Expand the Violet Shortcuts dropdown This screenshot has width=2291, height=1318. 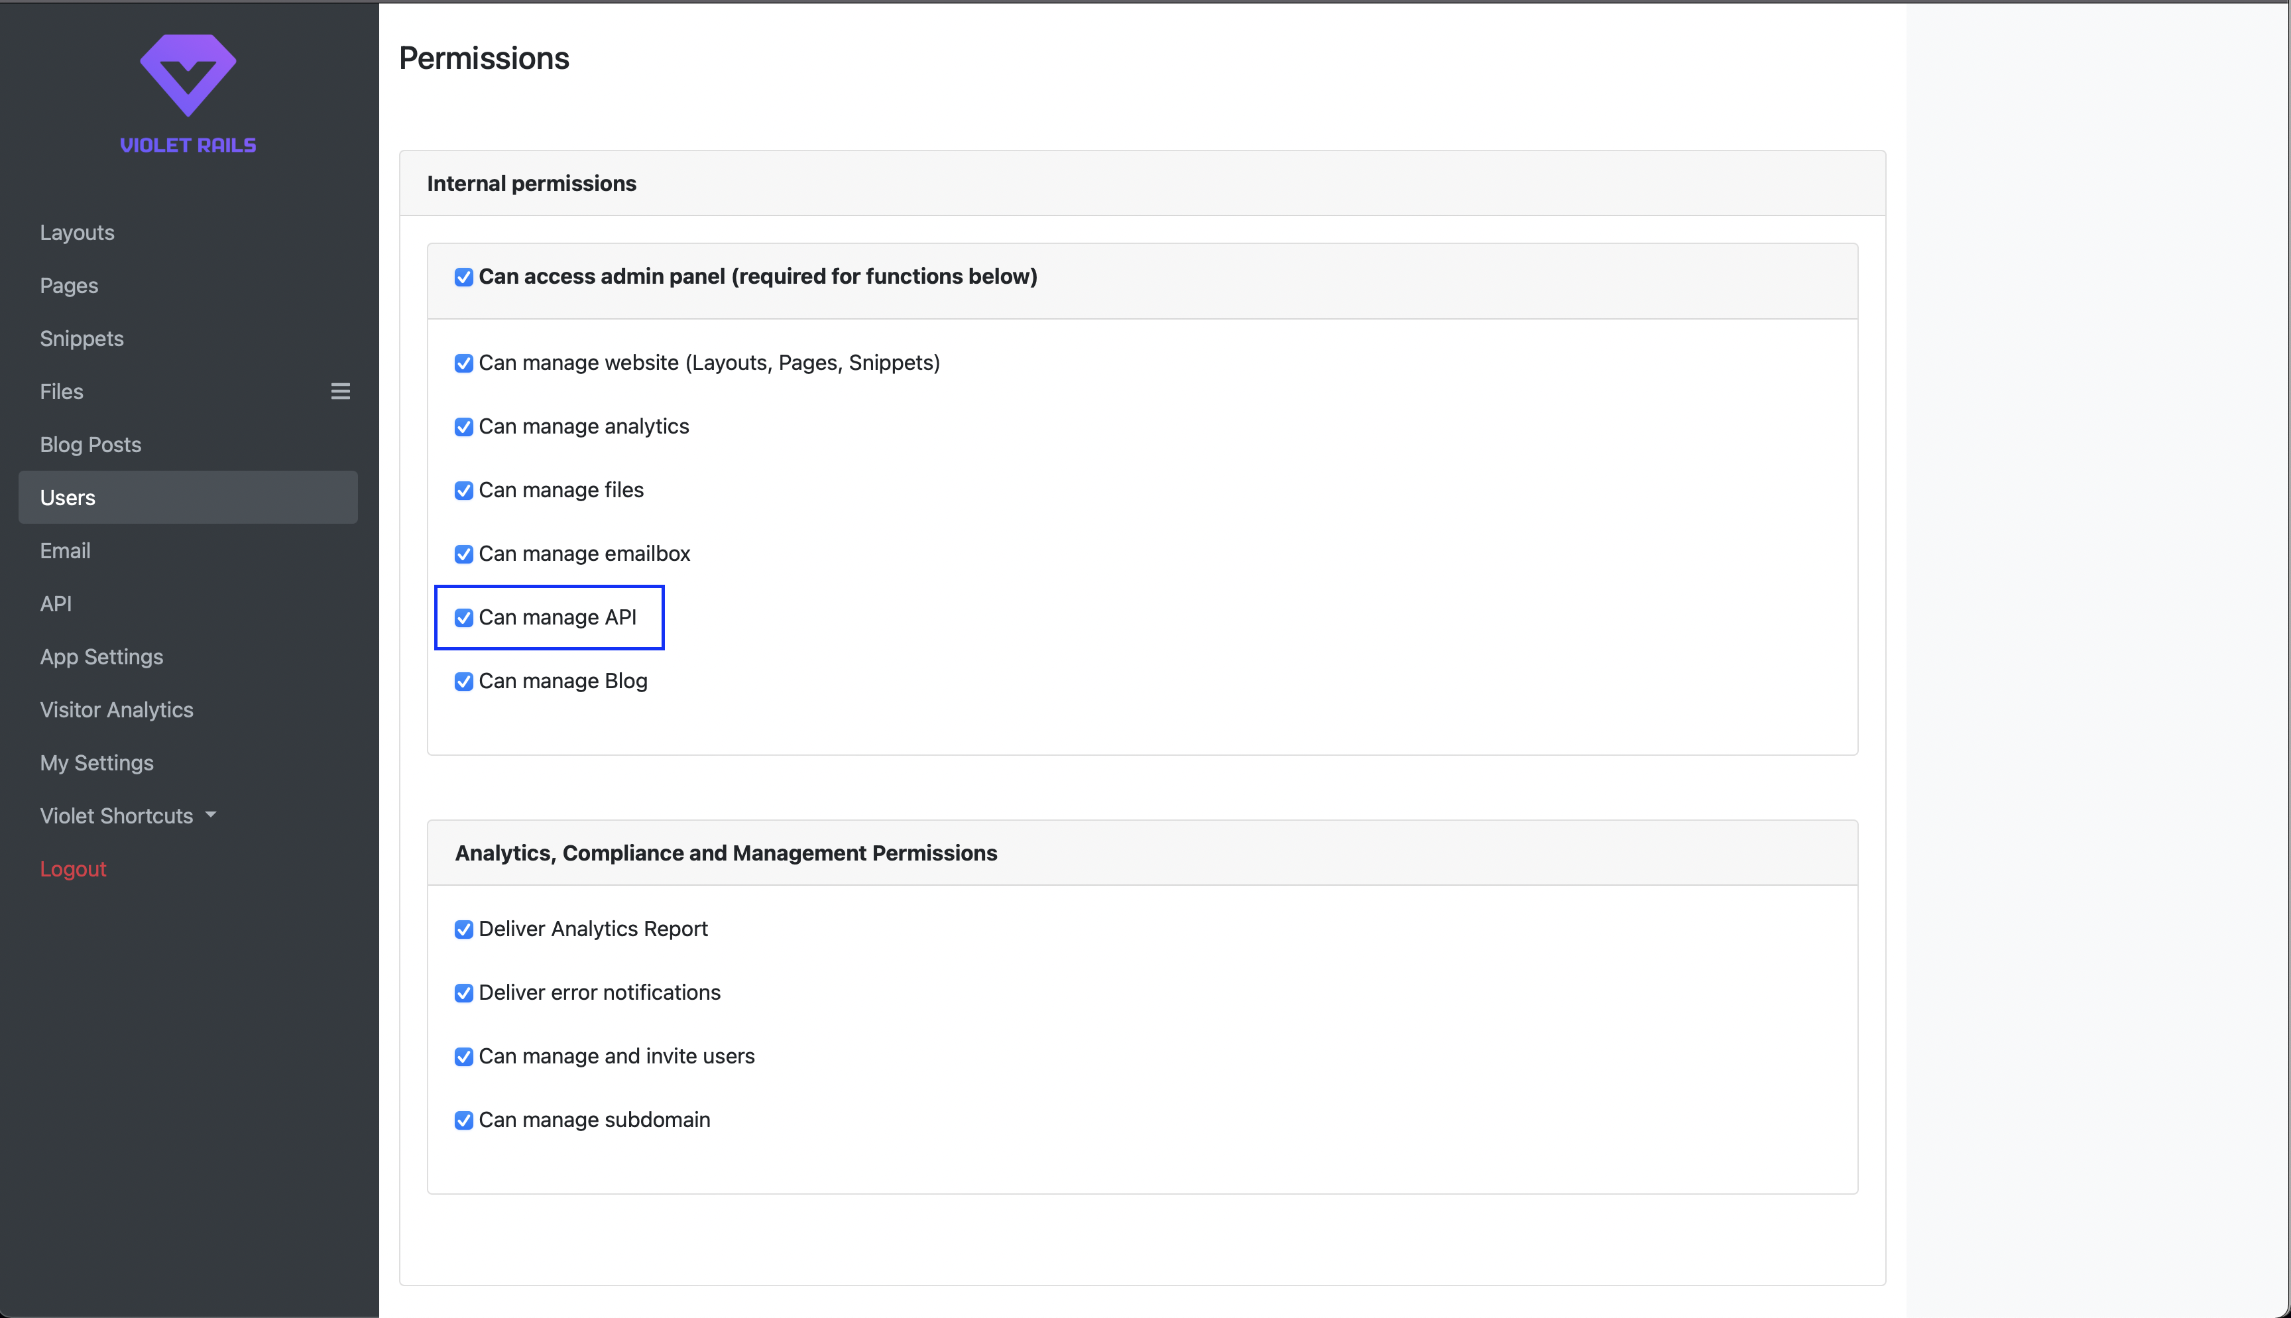click(x=127, y=815)
